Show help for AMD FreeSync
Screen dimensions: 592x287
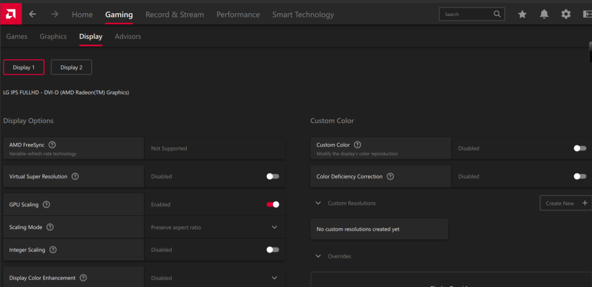point(52,145)
